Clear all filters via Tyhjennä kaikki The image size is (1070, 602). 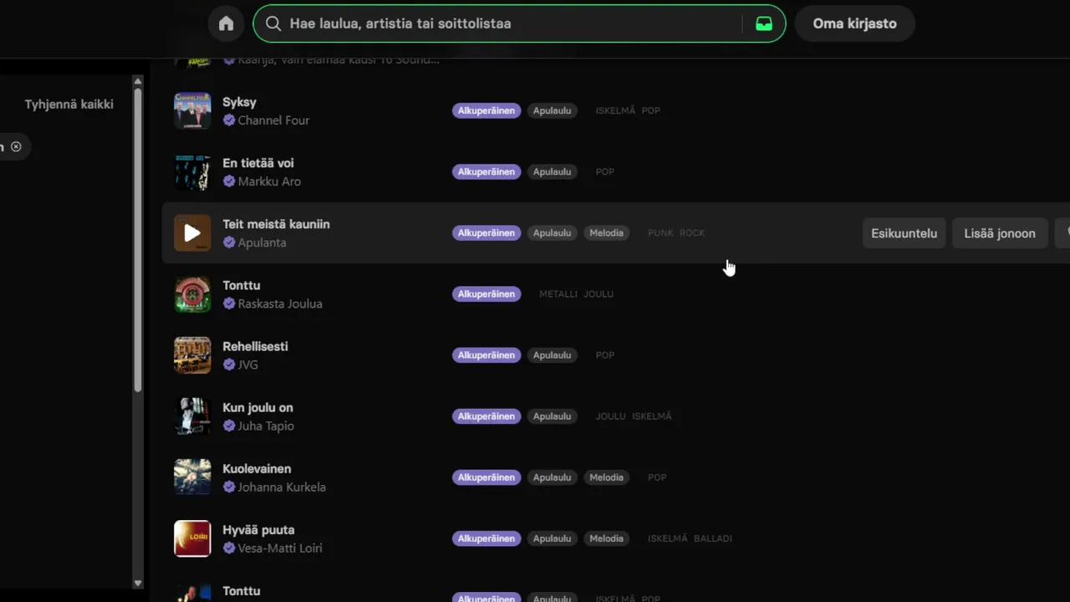69,104
